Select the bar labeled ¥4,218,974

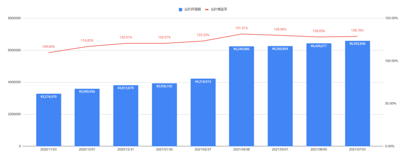(203, 113)
